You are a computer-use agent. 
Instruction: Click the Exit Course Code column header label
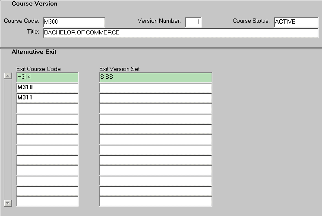click(x=38, y=69)
